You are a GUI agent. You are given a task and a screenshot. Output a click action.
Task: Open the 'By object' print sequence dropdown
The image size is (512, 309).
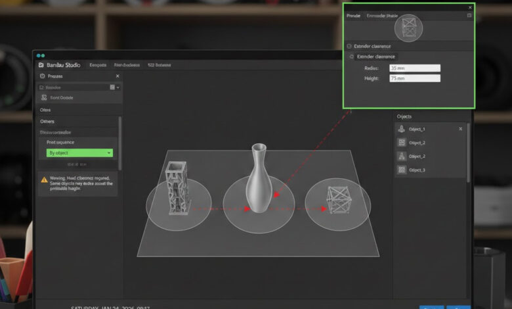[79, 153]
